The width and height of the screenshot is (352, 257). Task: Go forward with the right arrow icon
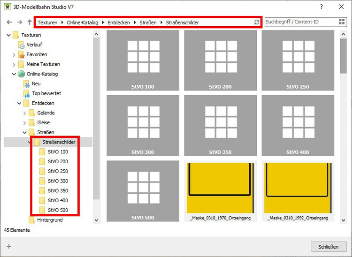[20, 22]
